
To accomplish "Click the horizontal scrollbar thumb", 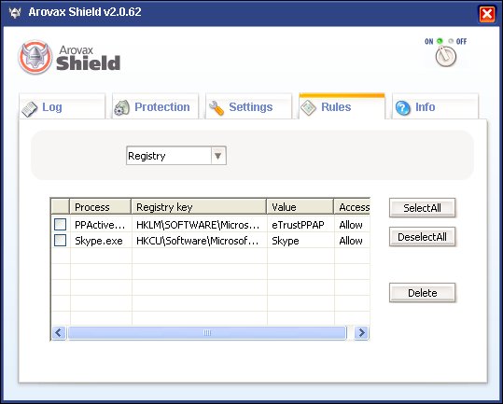I will pos(207,332).
